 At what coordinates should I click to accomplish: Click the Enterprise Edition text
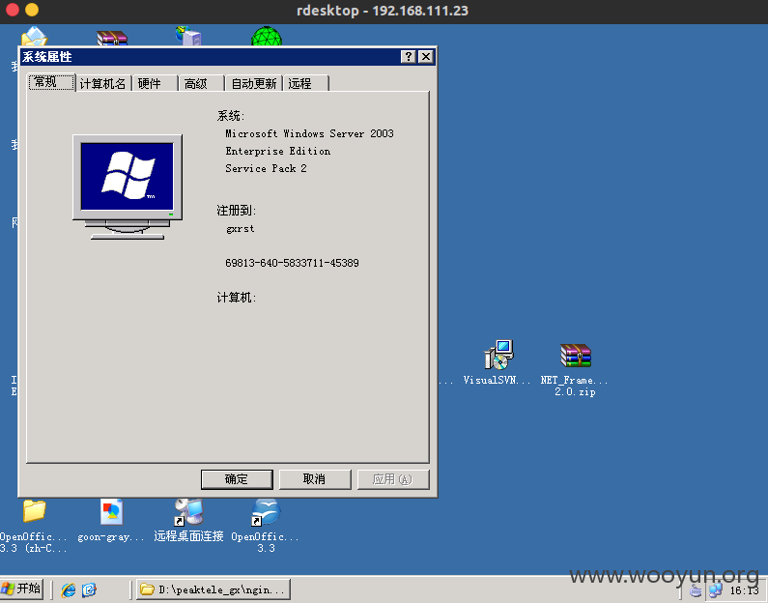pos(277,151)
